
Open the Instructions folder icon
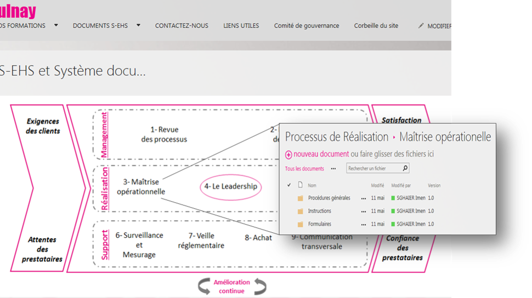(300, 211)
